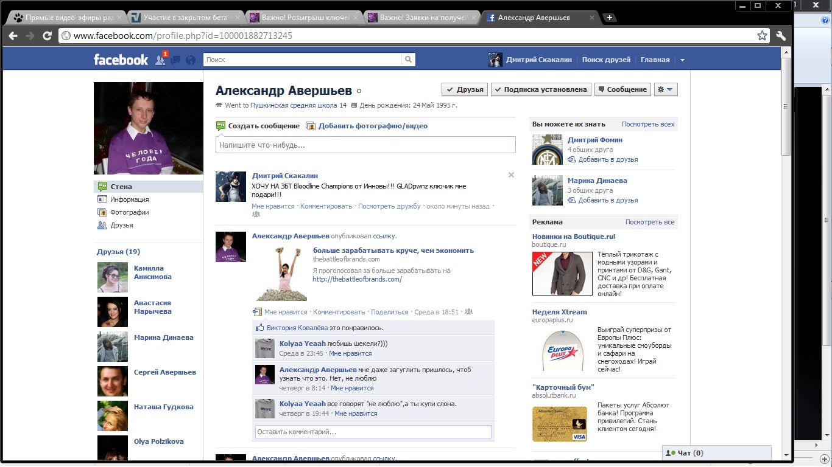This screenshot has height=467, width=832.
Task: Expand the gear dropdown on the profile
Action: tap(666, 89)
